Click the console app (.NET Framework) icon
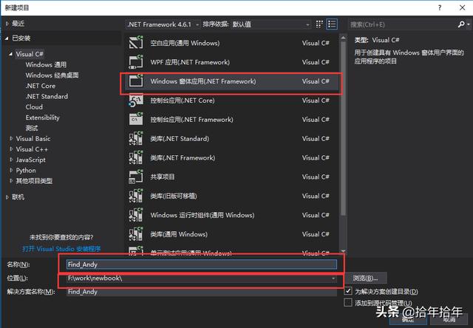 click(x=136, y=119)
